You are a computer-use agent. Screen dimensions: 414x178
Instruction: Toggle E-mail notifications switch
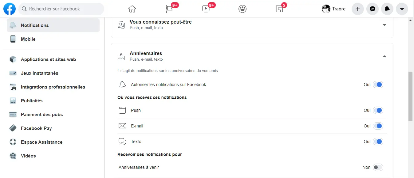coord(378,126)
